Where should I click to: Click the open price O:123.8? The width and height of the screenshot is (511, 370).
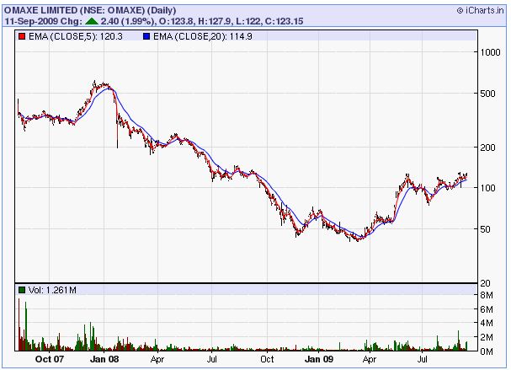click(x=177, y=22)
